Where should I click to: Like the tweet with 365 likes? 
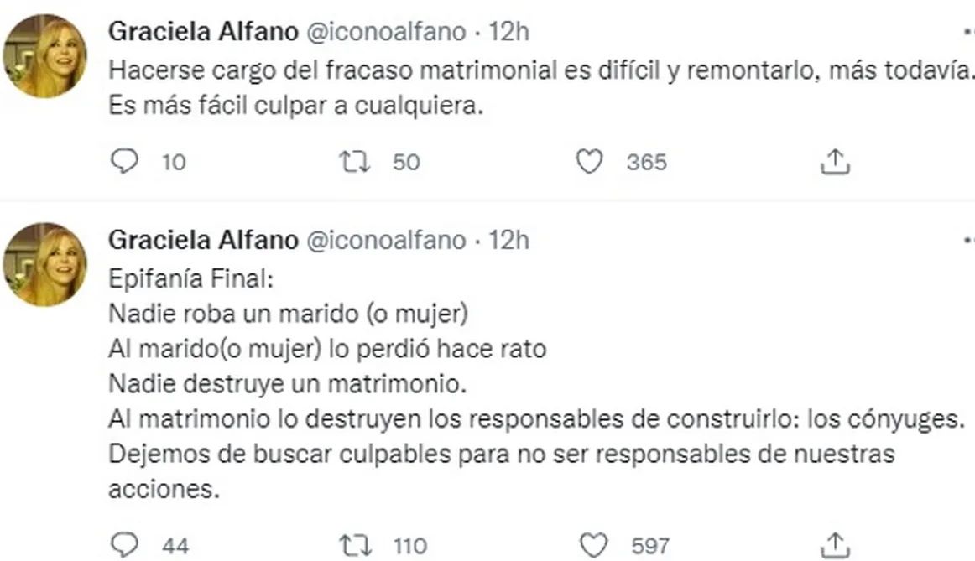[x=592, y=161]
